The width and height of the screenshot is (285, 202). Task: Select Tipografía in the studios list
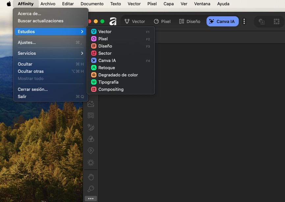108,82
